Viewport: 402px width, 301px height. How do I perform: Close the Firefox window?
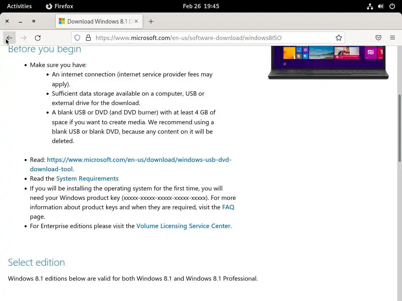(7, 21)
